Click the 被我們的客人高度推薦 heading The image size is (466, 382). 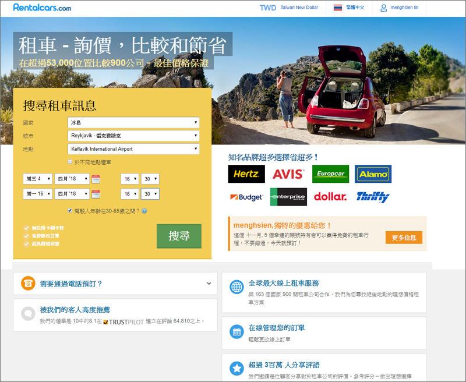pos(75,310)
